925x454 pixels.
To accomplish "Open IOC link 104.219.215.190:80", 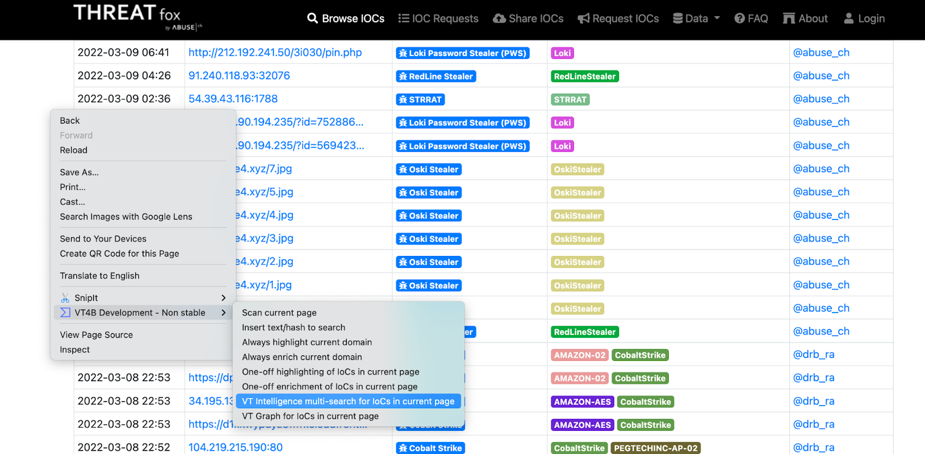I will click(x=235, y=448).
